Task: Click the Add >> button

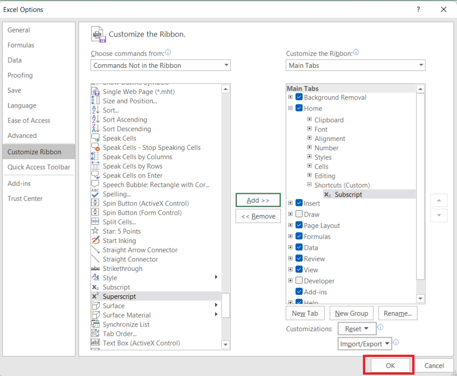Action: click(258, 200)
